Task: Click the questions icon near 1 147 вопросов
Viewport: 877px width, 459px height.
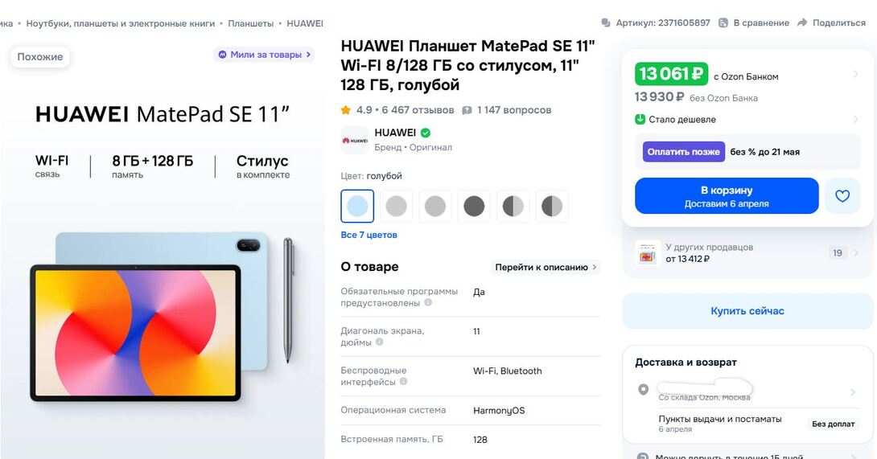Action: click(467, 110)
